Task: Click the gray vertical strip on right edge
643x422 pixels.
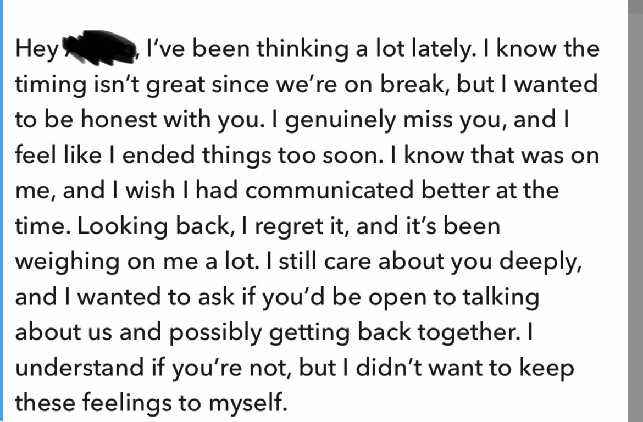Action: tap(635, 211)
